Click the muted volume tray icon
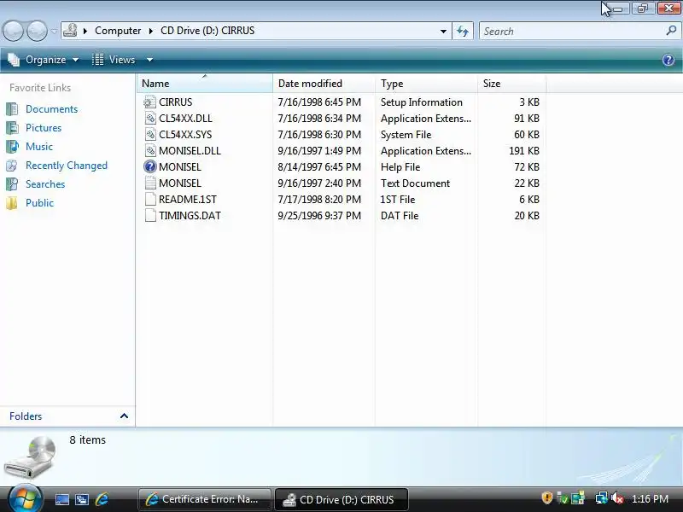The image size is (683, 512). 617,498
